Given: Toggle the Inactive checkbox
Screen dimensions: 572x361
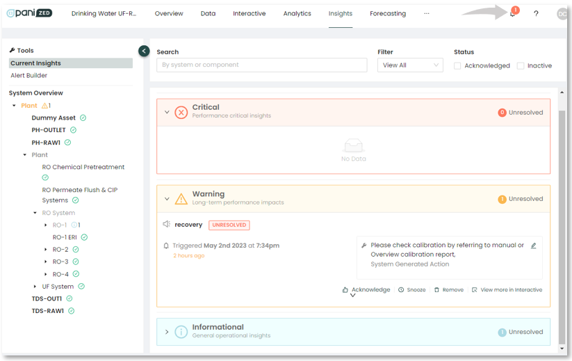Looking at the screenshot, I should (520, 66).
